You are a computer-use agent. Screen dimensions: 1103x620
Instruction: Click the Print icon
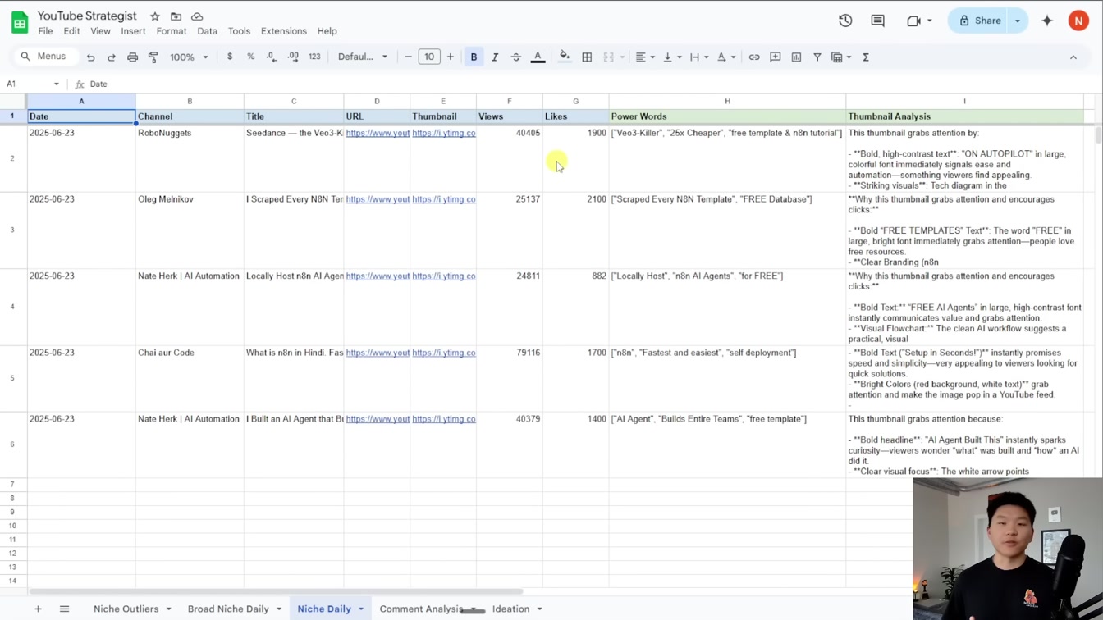click(132, 57)
